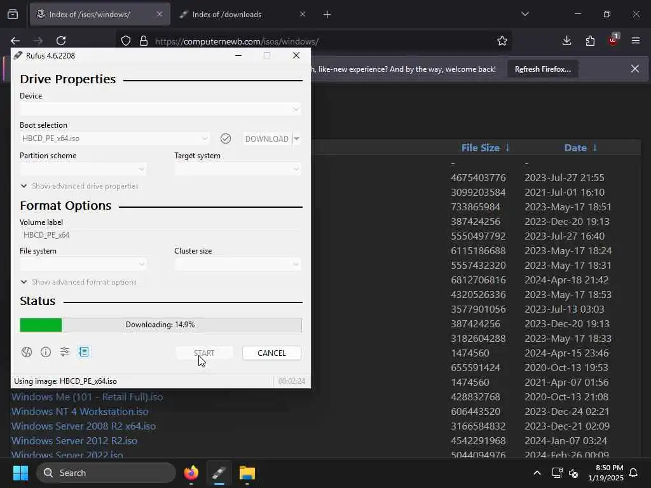The image size is (651, 488).
Task: Close the Index of /downloads tab
Action: 303,15
